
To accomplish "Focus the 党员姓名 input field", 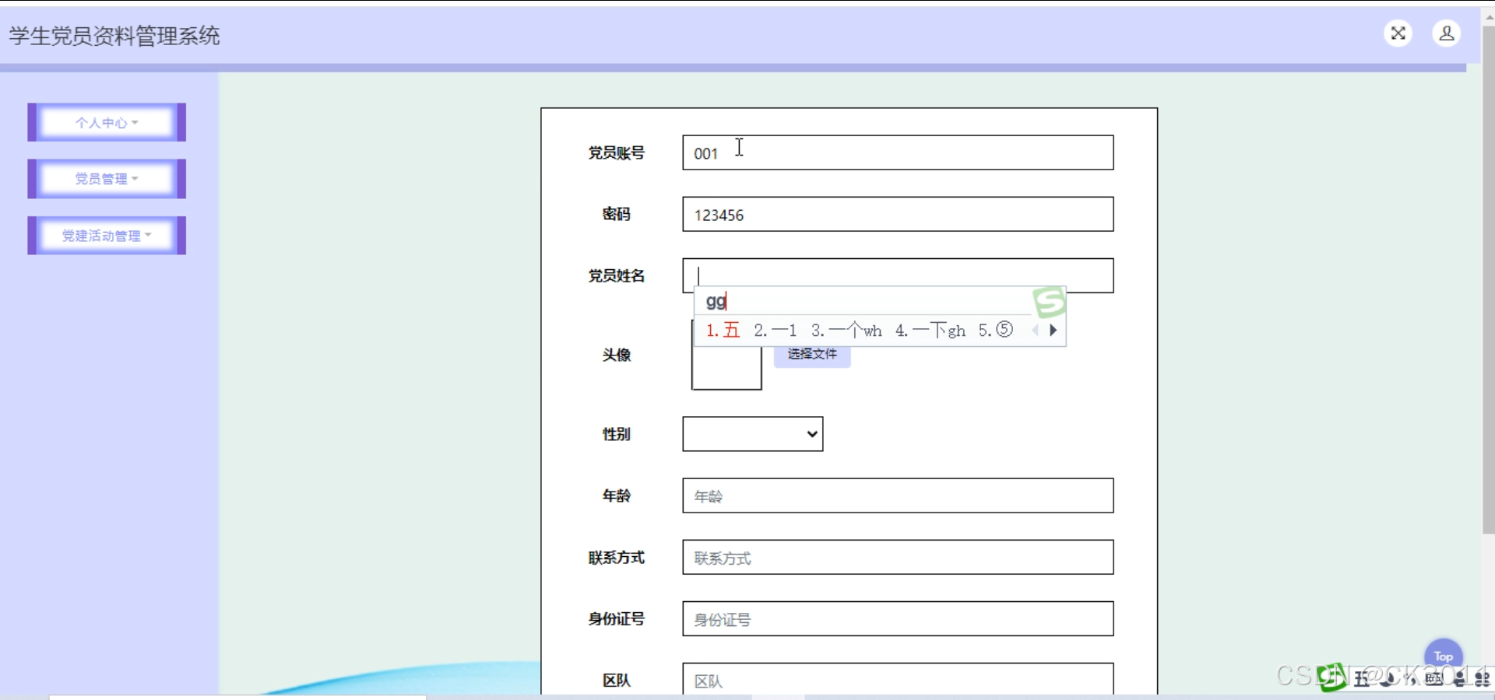I will coord(898,275).
